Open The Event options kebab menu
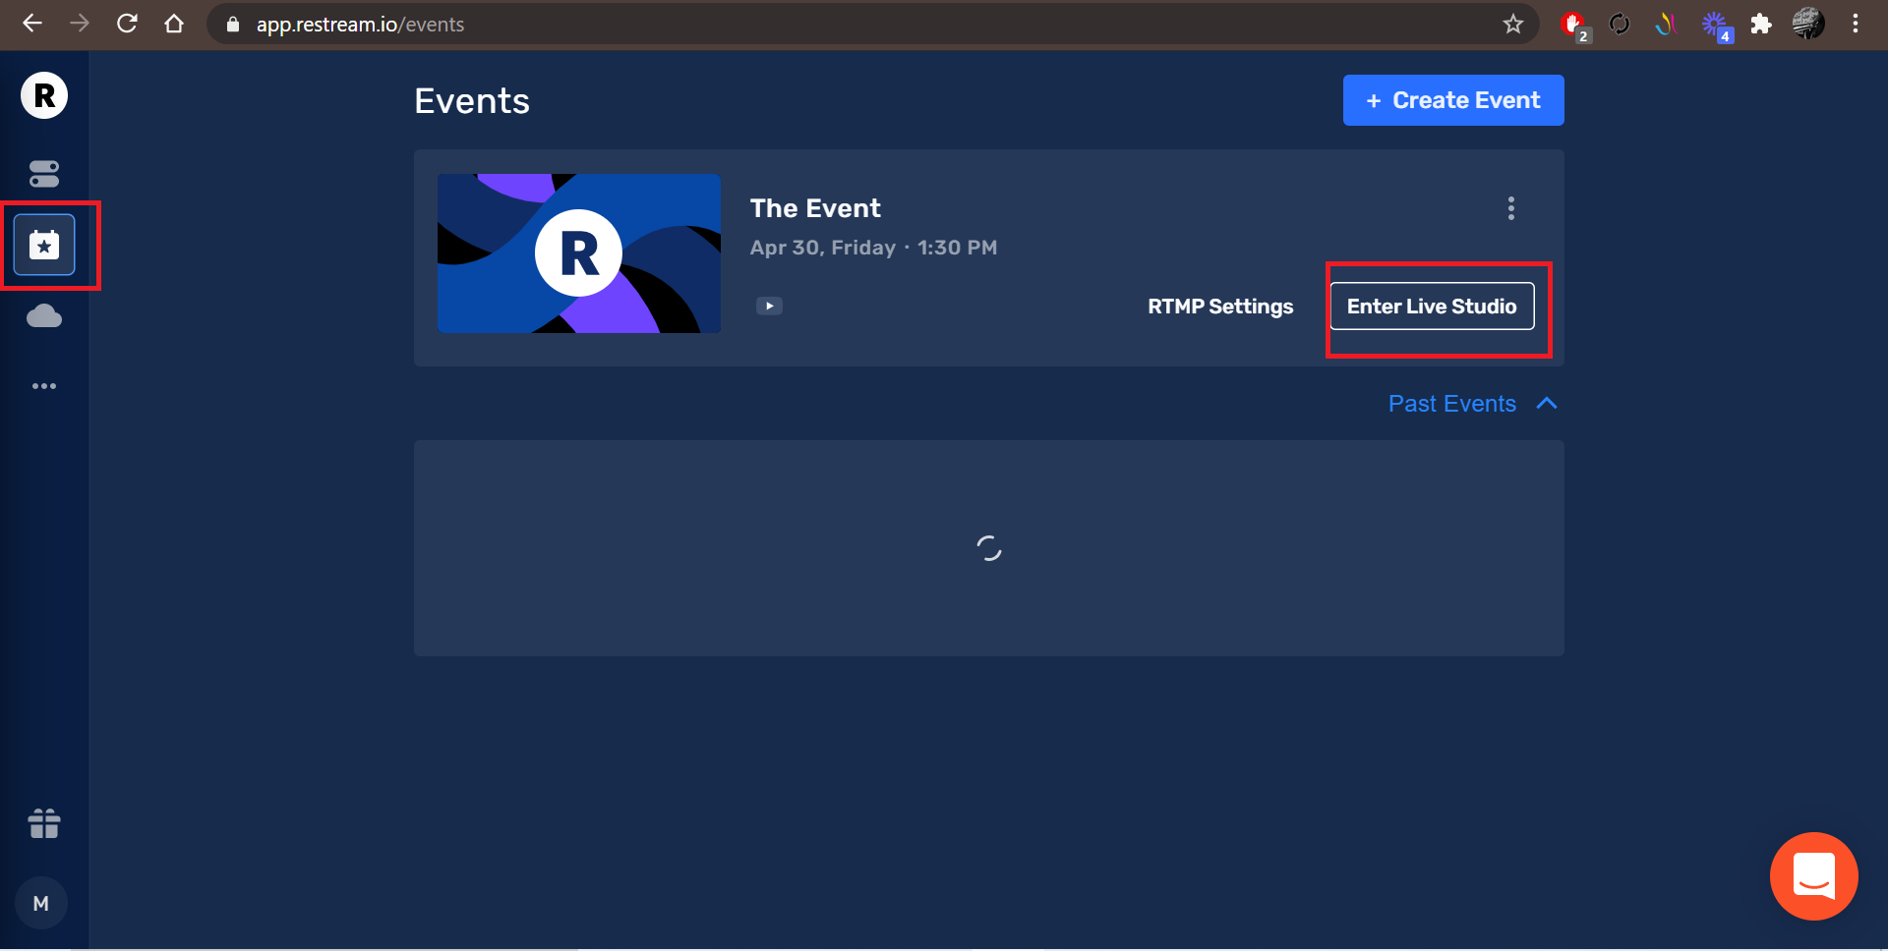The image size is (1888, 951). (1510, 208)
